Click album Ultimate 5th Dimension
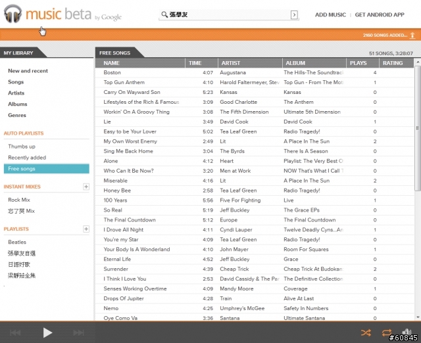This screenshot has height=343, width=421. coord(312,112)
